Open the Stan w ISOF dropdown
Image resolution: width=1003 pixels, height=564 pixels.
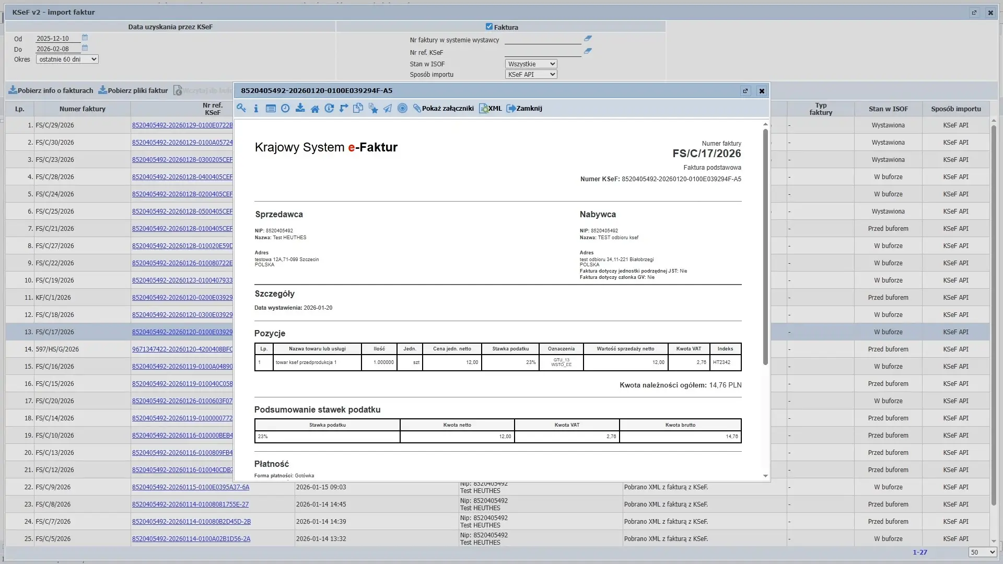point(531,64)
